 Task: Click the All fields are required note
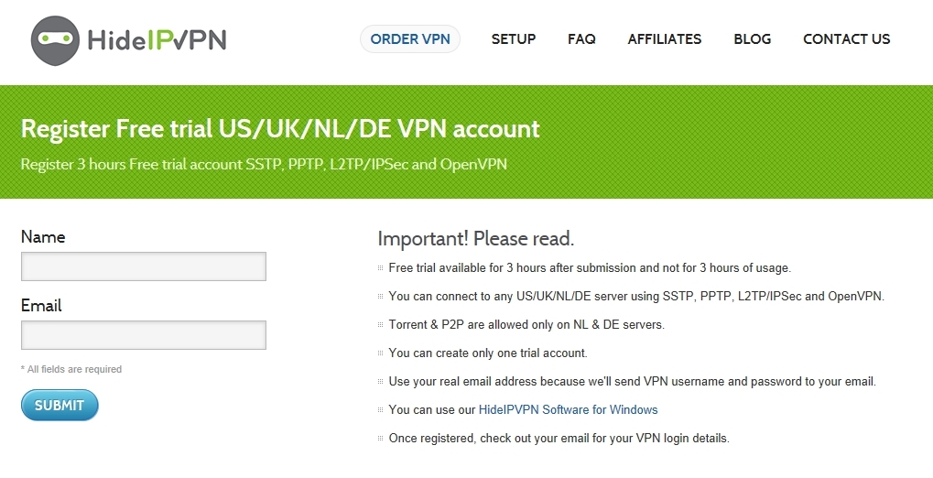click(x=71, y=369)
